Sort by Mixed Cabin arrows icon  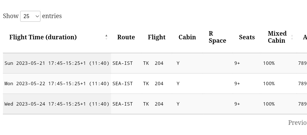tap(292, 37)
